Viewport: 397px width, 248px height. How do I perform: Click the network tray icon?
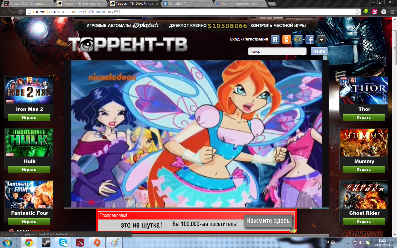tap(355, 243)
